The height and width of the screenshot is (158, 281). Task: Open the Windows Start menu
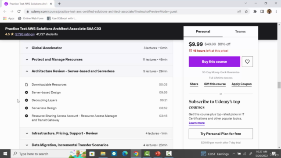5,154
